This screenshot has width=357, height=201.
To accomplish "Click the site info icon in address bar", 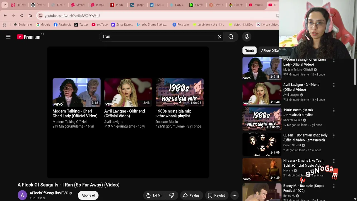I will point(40,16).
